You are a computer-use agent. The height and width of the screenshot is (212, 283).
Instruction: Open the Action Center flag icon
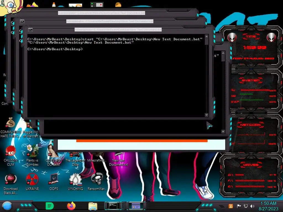coord(239,206)
